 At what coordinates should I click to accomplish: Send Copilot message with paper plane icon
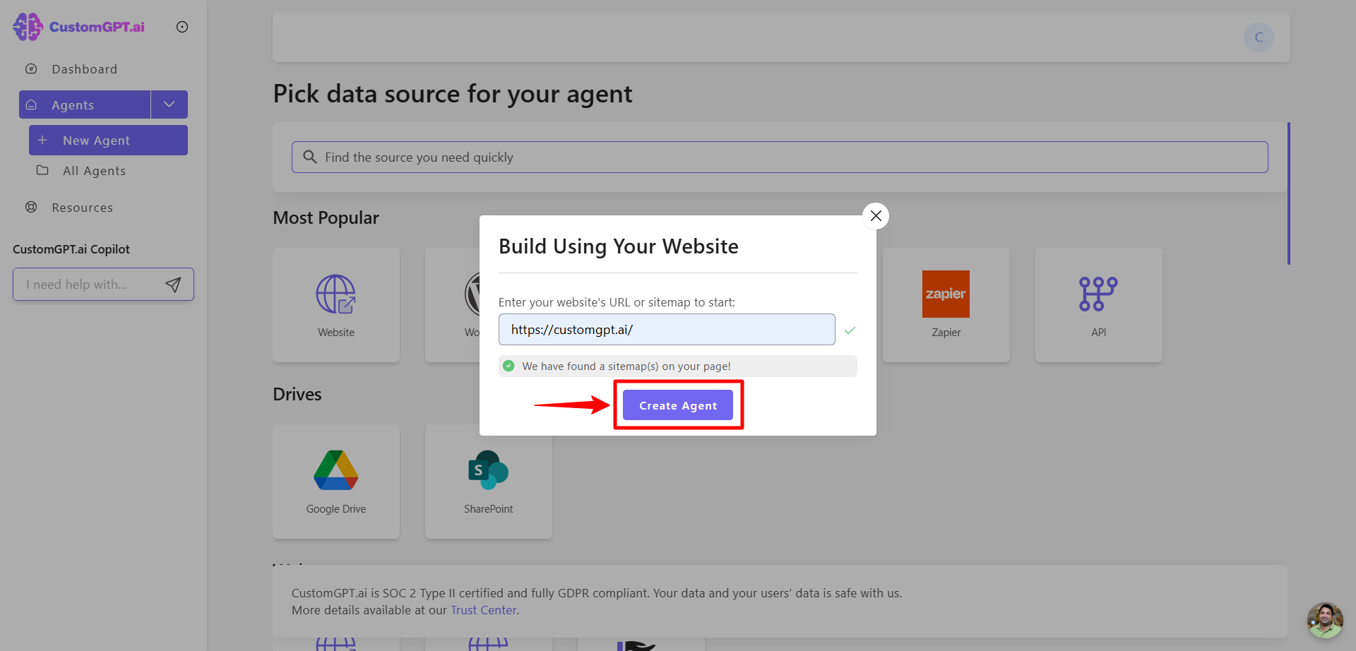click(173, 285)
